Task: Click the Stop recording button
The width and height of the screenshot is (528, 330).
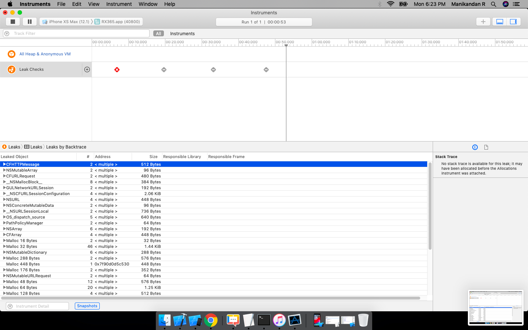Action: pyautogui.click(x=12, y=21)
